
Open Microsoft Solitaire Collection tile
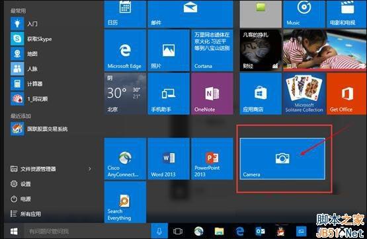point(304,94)
